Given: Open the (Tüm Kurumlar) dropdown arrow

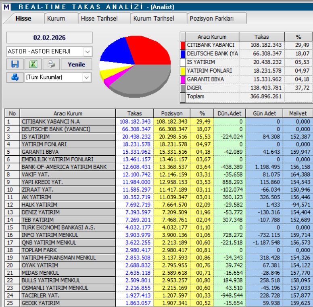Looking at the screenshot, I should (x=87, y=77).
